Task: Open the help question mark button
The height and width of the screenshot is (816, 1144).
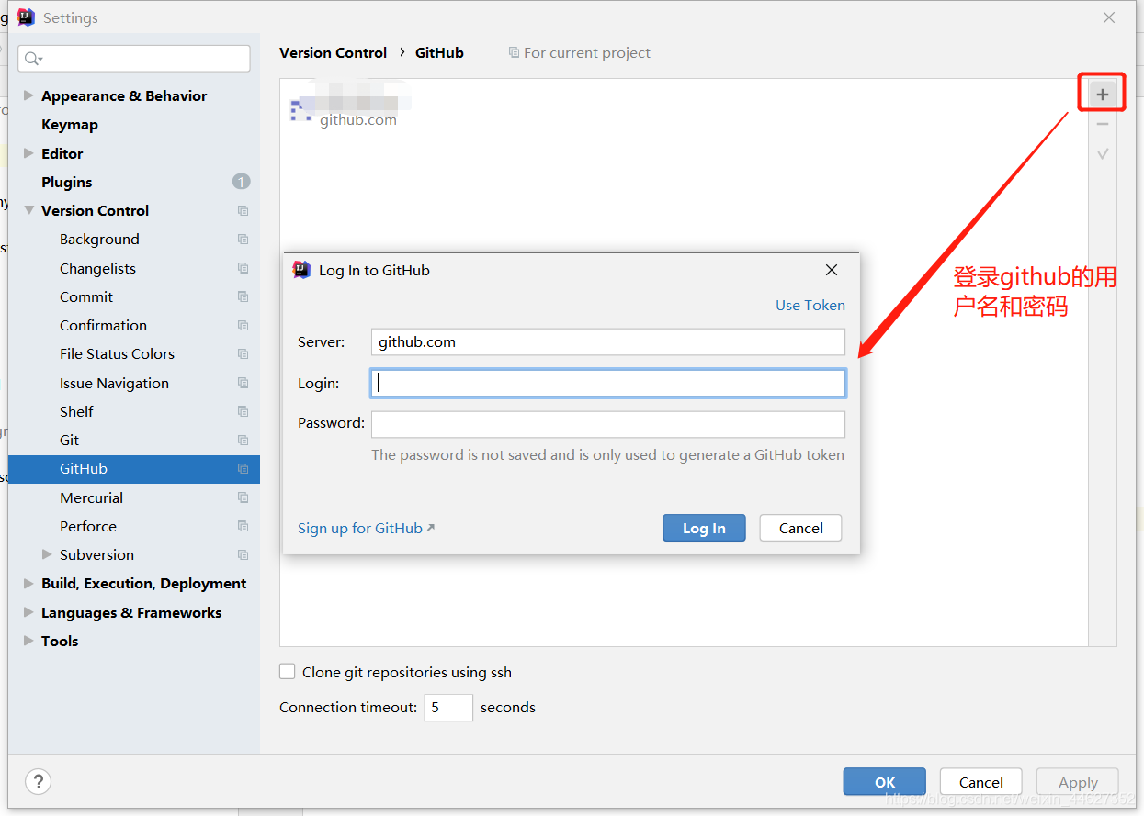Action: click(x=38, y=782)
